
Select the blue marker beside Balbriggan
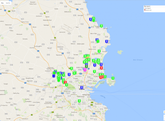coord(91,19)
